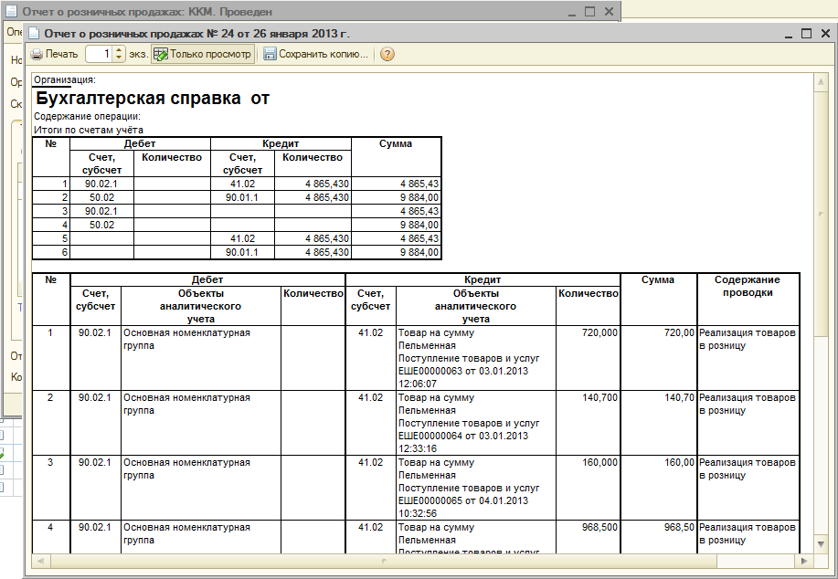Click the background window title 'Отчет о розничных продажах: ККМ. Проведен'
The width and height of the screenshot is (838, 579).
(x=147, y=11)
